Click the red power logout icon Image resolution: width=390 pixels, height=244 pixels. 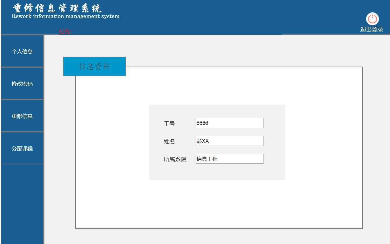pos(372,19)
